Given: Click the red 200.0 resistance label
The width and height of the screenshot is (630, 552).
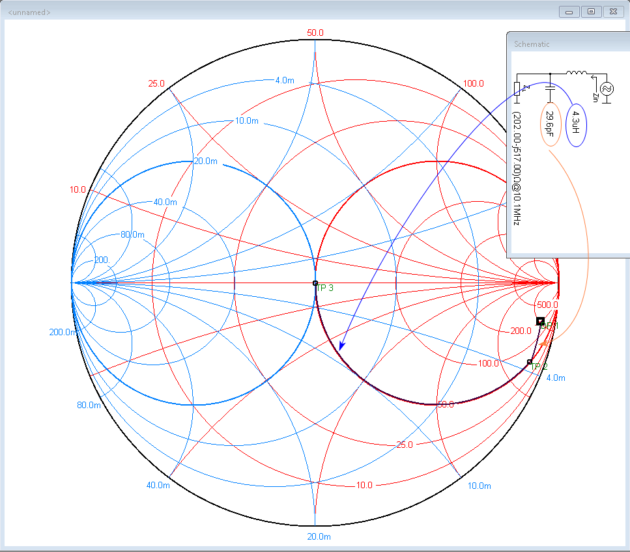Looking at the screenshot, I should [521, 331].
